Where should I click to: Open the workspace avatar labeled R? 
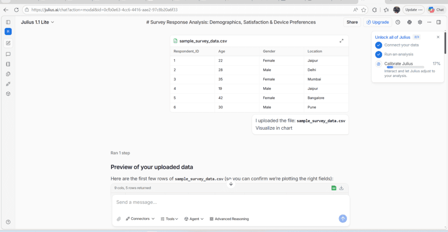(x=8, y=31)
